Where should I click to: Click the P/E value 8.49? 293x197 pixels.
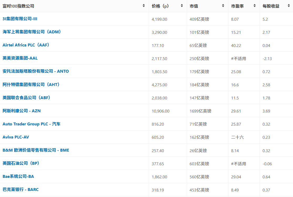click(x=235, y=190)
